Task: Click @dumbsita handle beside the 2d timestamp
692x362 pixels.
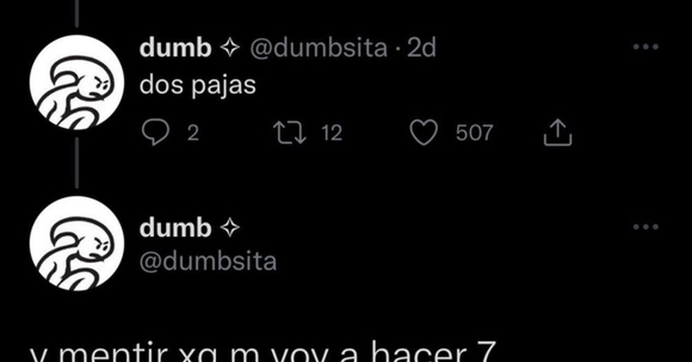Action: tap(319, 48)
